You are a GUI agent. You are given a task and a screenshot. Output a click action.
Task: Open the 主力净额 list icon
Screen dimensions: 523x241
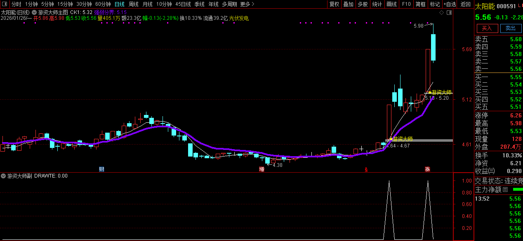505,190
